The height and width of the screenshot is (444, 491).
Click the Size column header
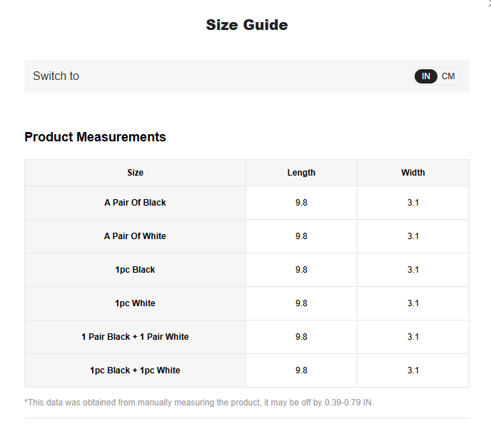[135, 173]
